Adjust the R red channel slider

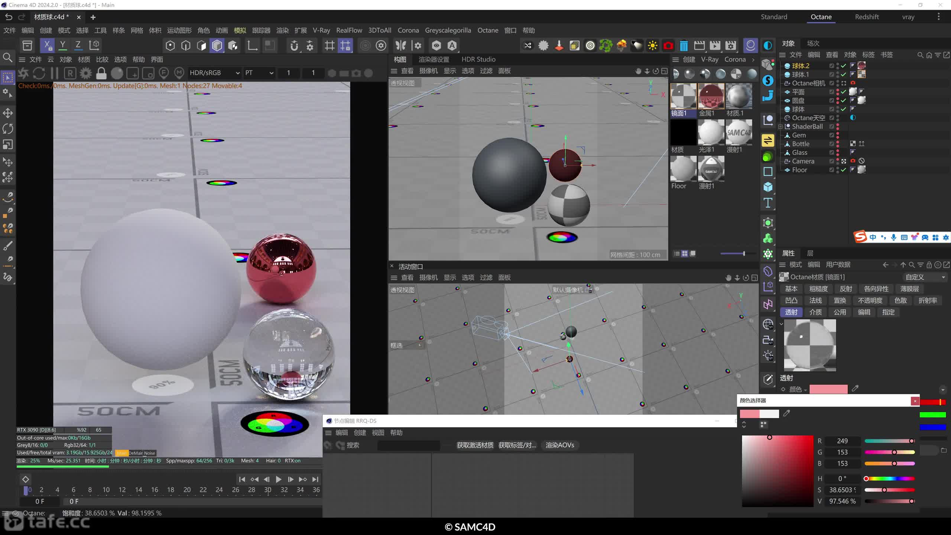pyautogui.click(x=889, y=441)
